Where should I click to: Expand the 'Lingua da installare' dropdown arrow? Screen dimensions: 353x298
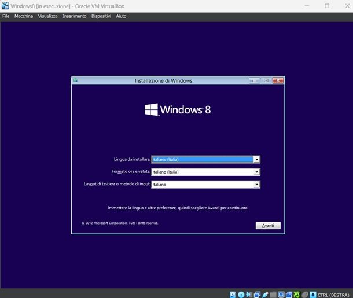pyautogui.click(x=256, y=159)
